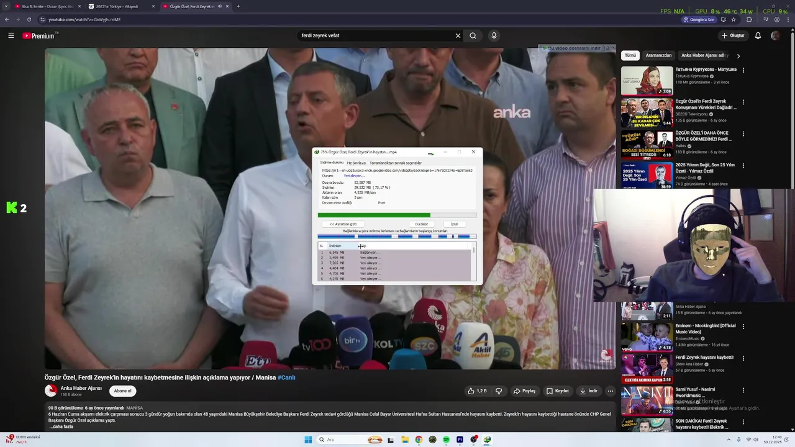Open File Explorer from taskbar
This screenshot has height=447, width=795.
(x=405, y=440)
